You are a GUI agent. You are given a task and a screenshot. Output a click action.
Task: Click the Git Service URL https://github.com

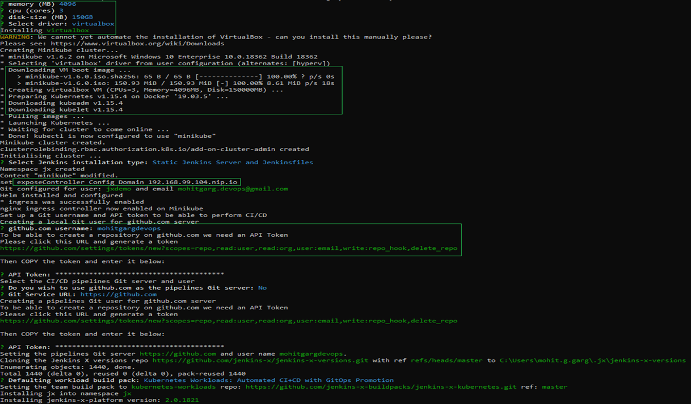(x=119, y=295)
